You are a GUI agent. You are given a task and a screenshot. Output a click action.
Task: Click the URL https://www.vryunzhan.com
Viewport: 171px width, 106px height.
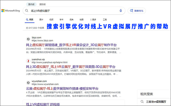click(x=45, y=84)
